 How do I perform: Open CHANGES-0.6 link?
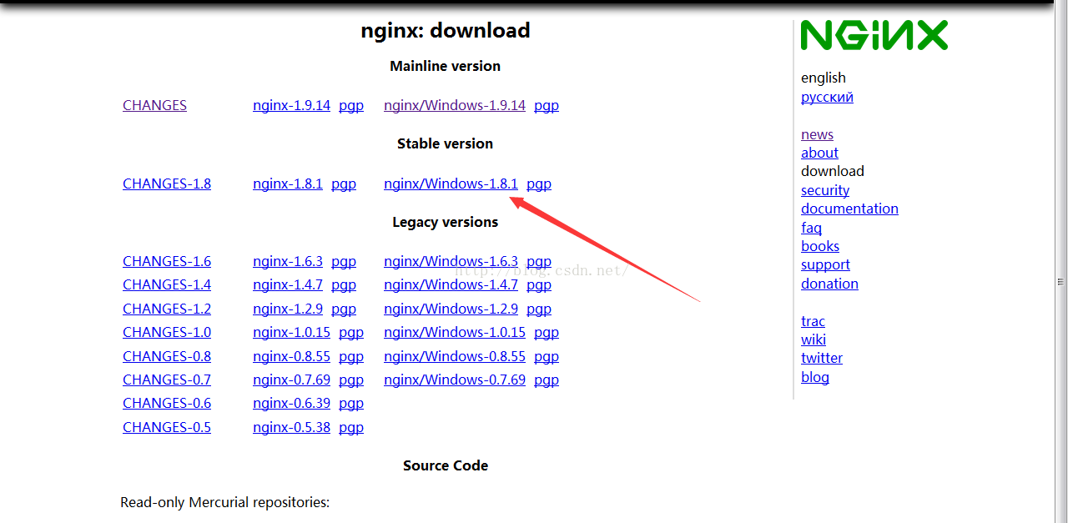tap(167, 403)
